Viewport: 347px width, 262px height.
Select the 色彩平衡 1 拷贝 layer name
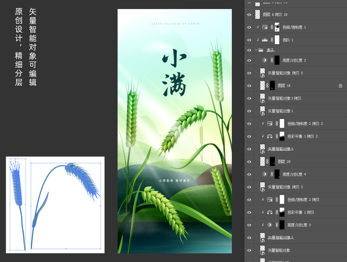[300, 212]
